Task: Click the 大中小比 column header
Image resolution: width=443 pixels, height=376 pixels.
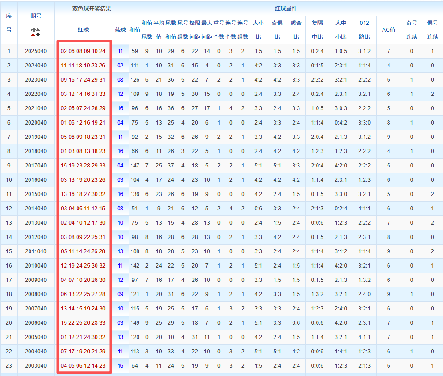Action: 341,30
